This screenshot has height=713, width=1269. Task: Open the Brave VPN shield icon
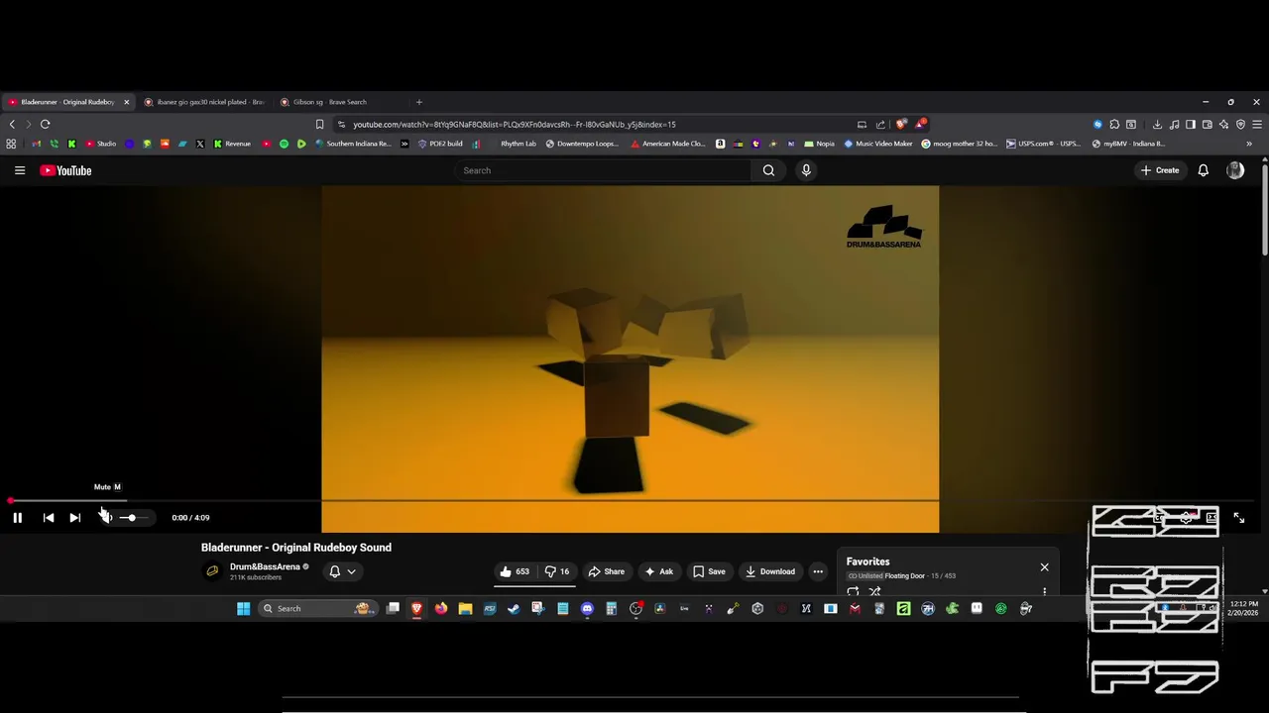pos(1240,124)
